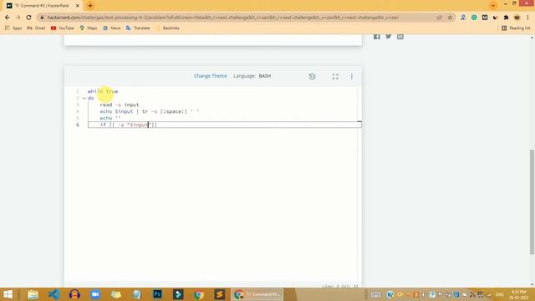
Task: Open the Maps bookmark
Action: tap(89, 28)
